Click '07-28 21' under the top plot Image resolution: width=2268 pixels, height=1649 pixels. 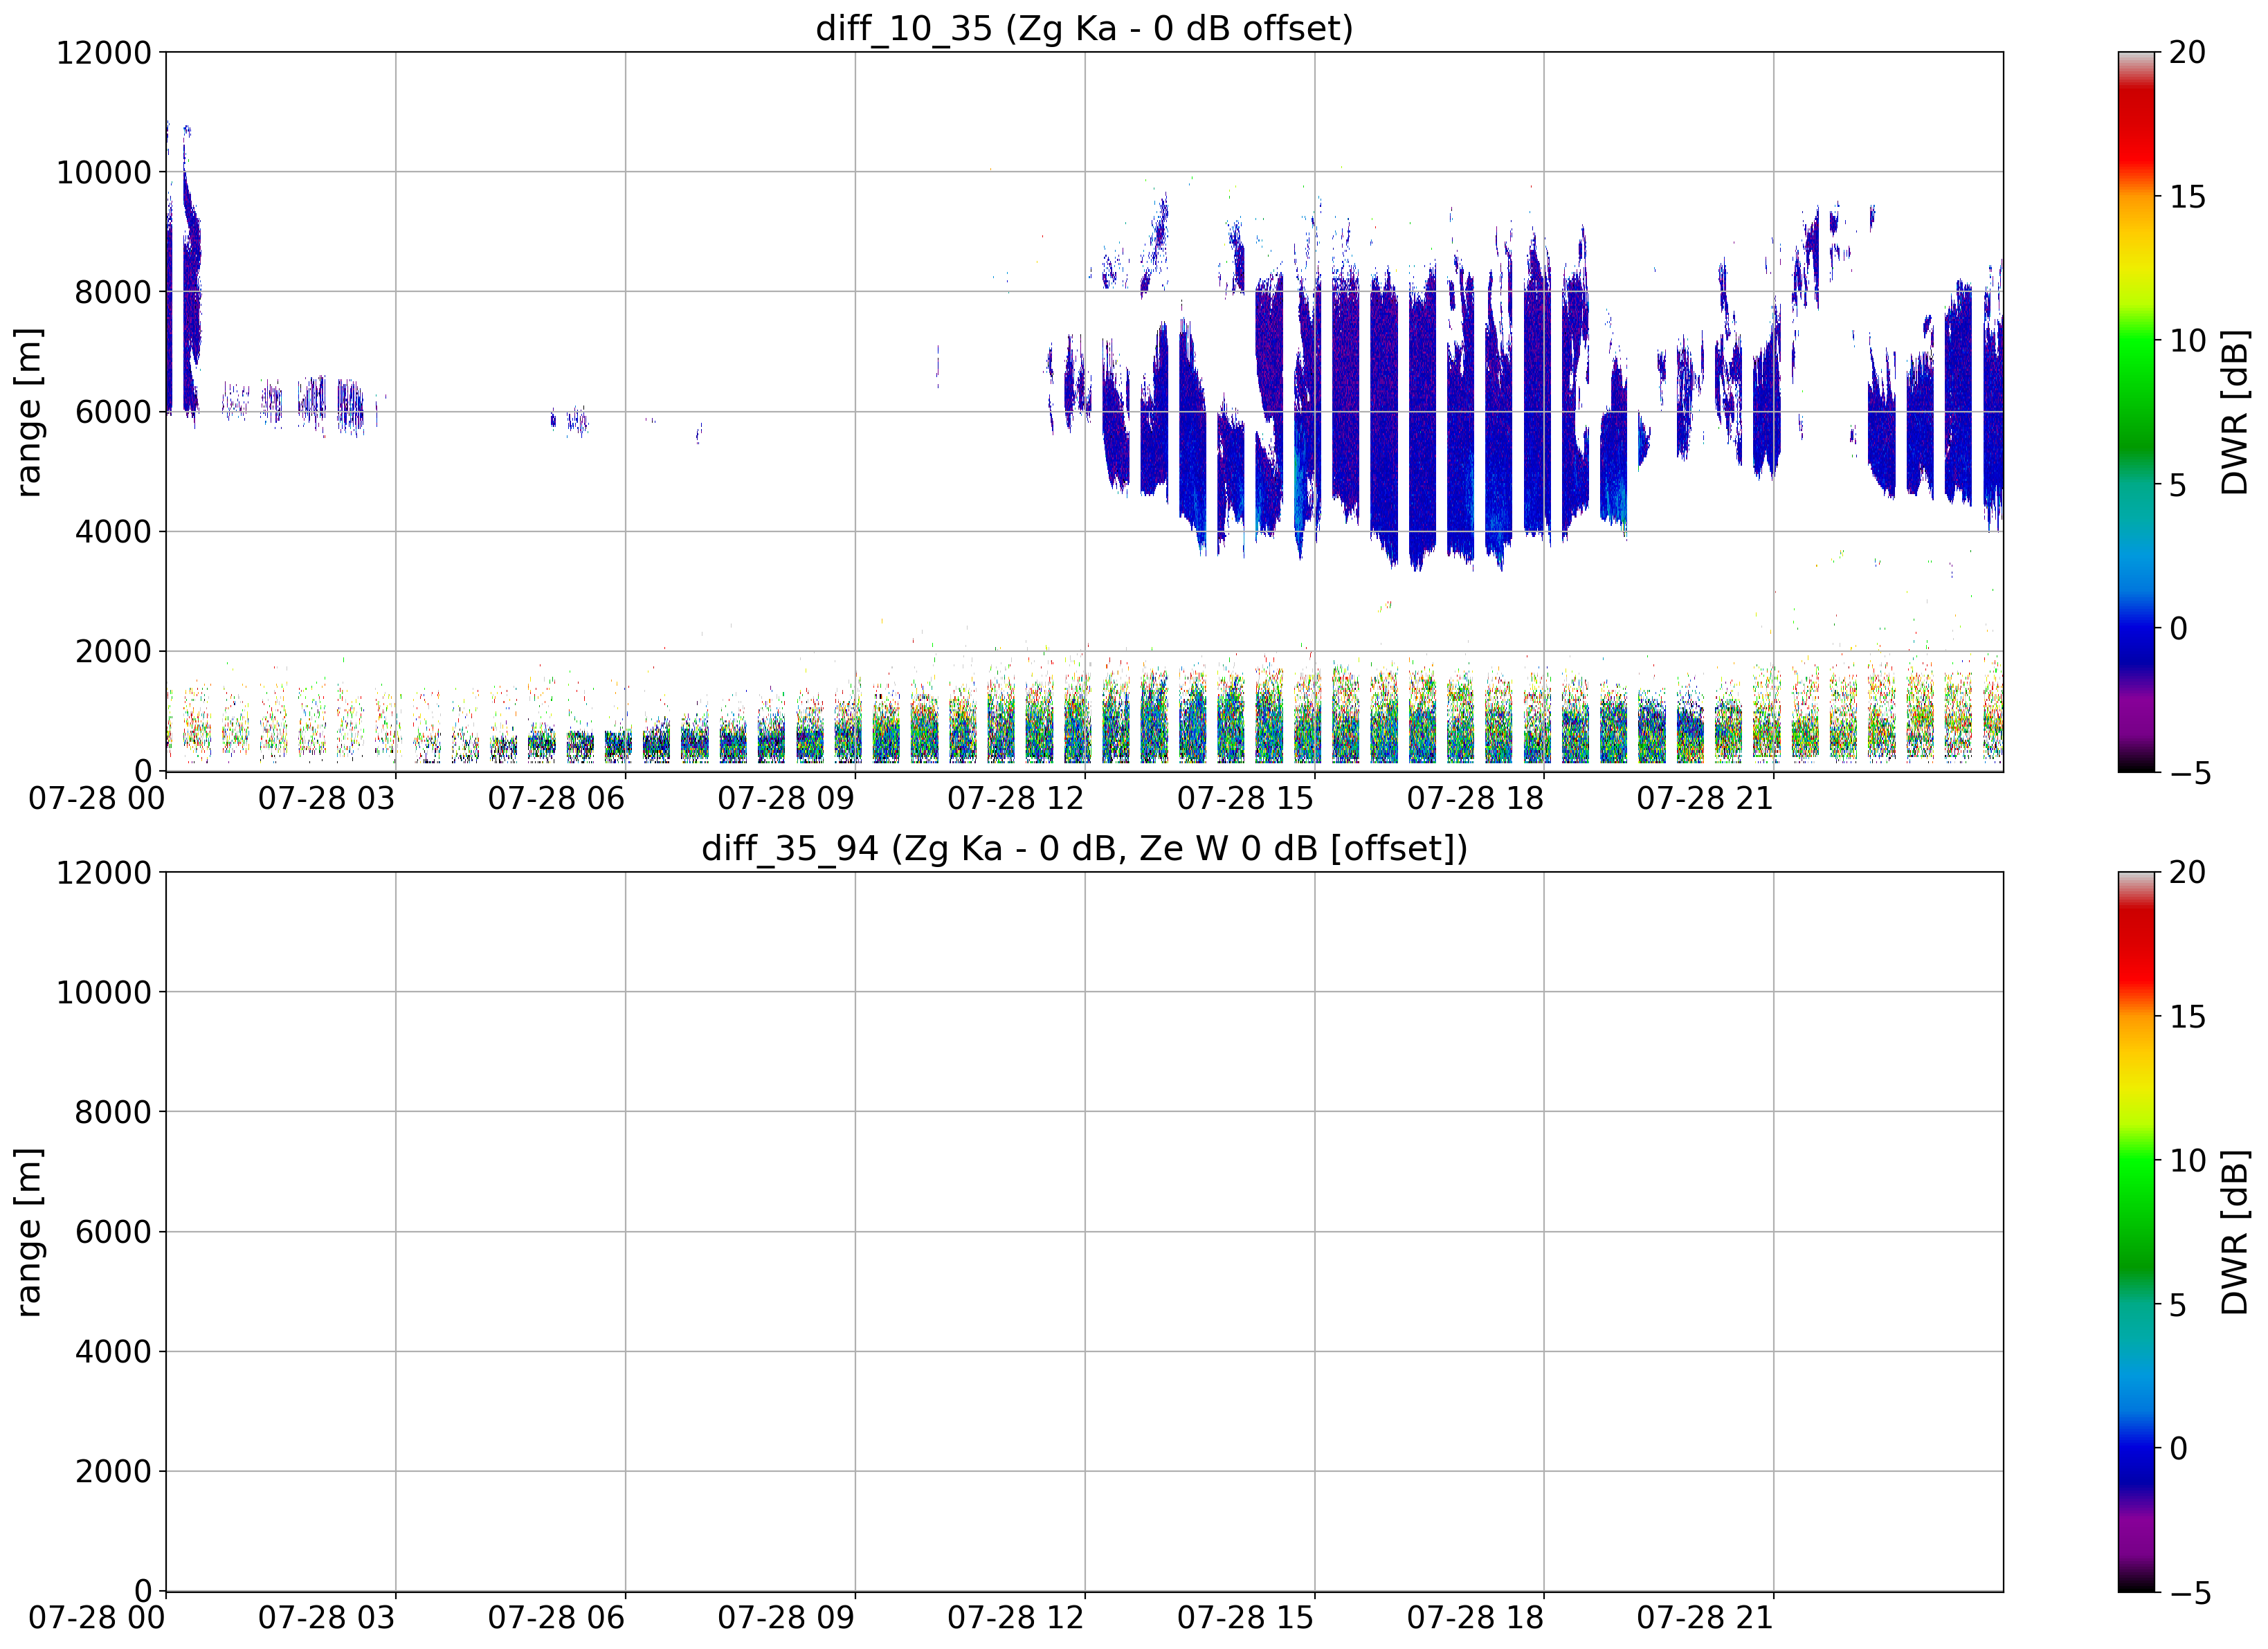[x=1705, y=798]
